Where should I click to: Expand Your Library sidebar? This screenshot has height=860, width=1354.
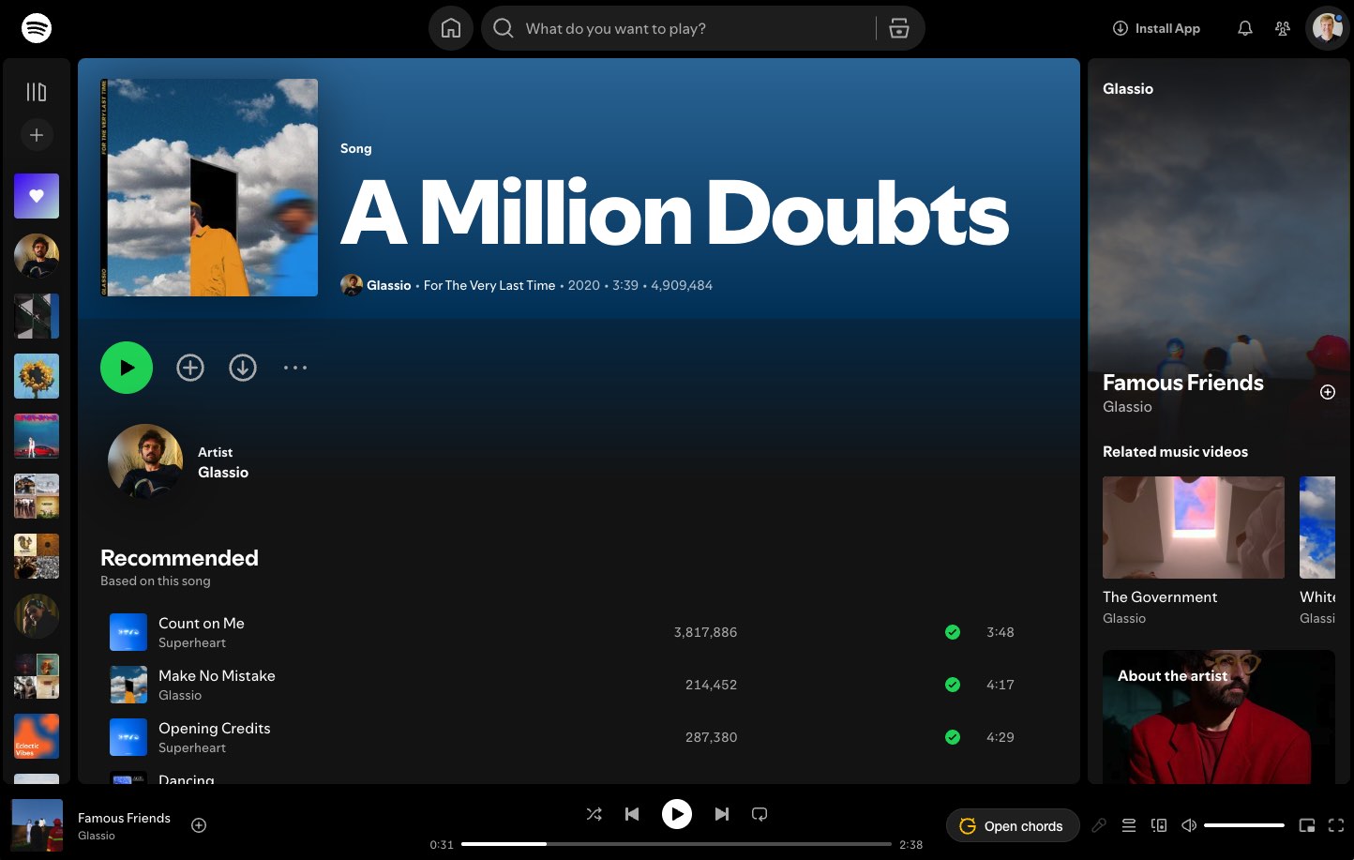tap(37, 92)
